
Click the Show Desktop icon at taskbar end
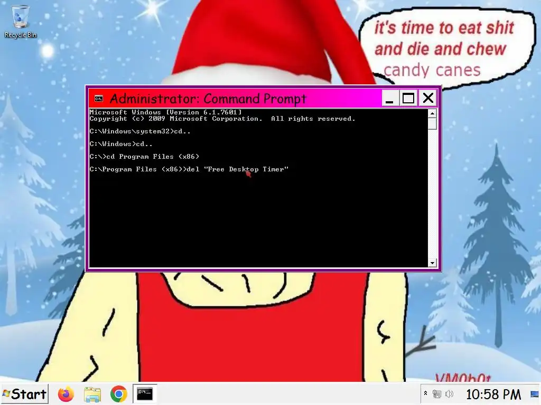[x=535, y=394]
